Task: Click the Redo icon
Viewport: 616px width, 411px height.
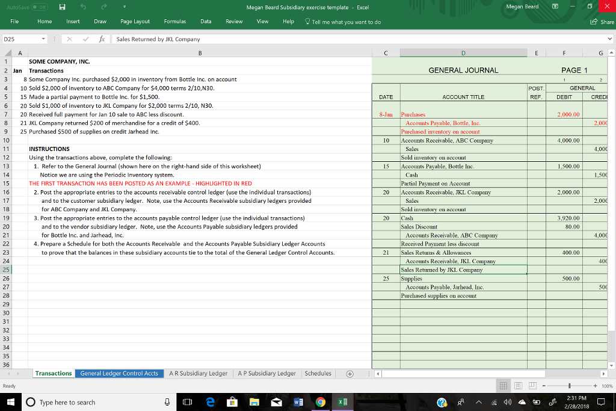Action: (x=104, y=7)
